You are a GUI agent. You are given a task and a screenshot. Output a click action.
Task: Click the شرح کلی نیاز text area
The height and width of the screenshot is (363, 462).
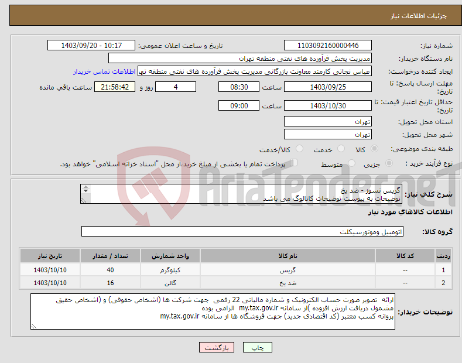pos(241,194)
